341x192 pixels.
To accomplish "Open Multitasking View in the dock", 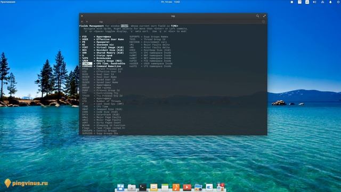I will 120,187.
